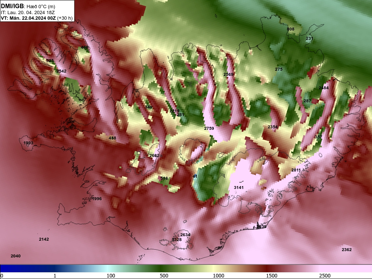Select the initial time line 'IT: Lau. 20. 04. 2024 18Z'
The image size is (372, 279).
coord(28,13)
